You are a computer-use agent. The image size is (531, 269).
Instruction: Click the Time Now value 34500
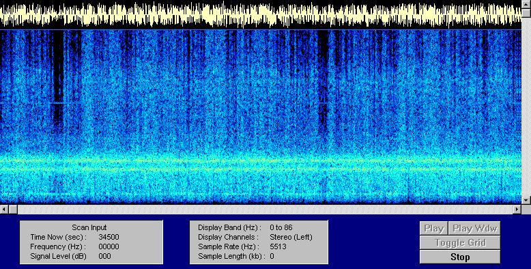[109, 237]
